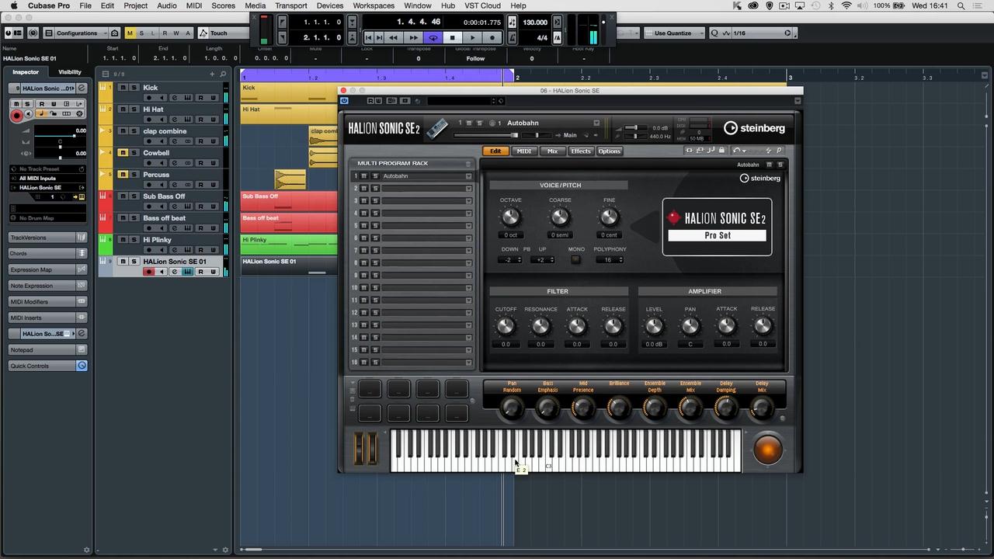Open the Workspaces menu
The height and width of the screenshot is (559, 994).
[x=374, y=5]
